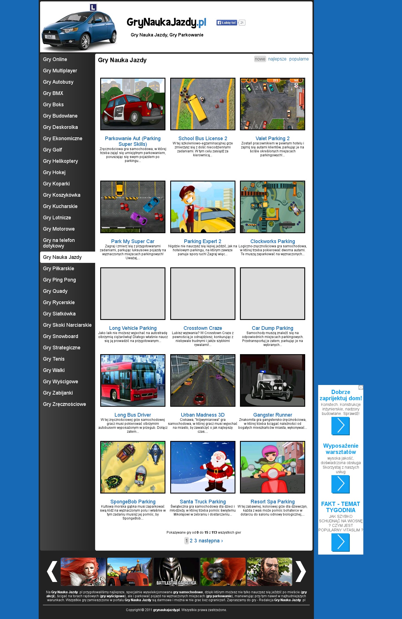
Task: Switch sorting to 'popularne' tab
Action: pos(299,59)
